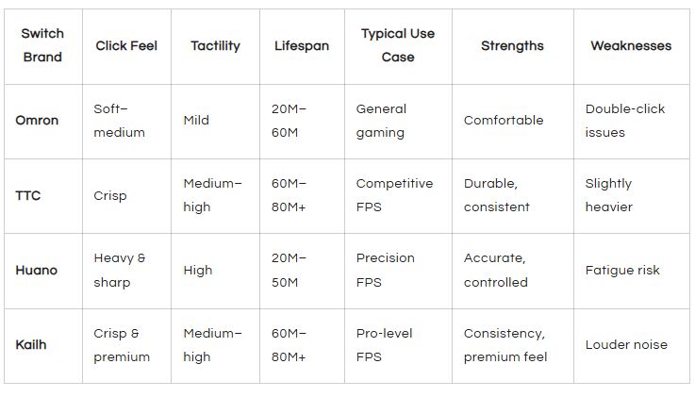Screen dimensions: 695x397
Task: Click the Tactility column header
Action: 215,46
